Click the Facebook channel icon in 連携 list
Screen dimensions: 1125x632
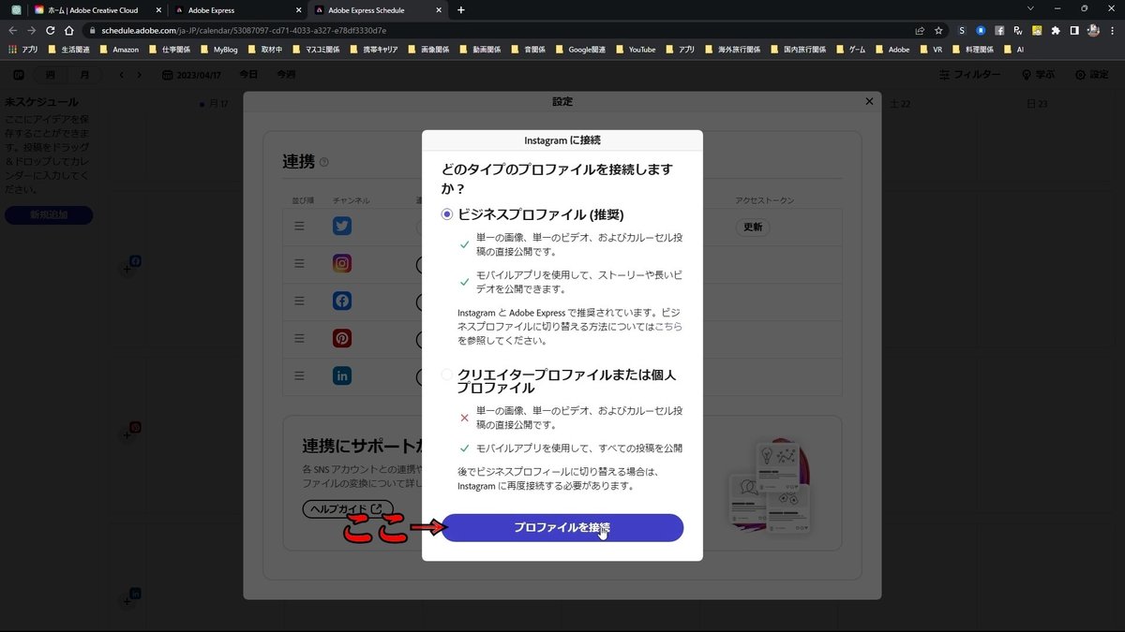[342, 301]
